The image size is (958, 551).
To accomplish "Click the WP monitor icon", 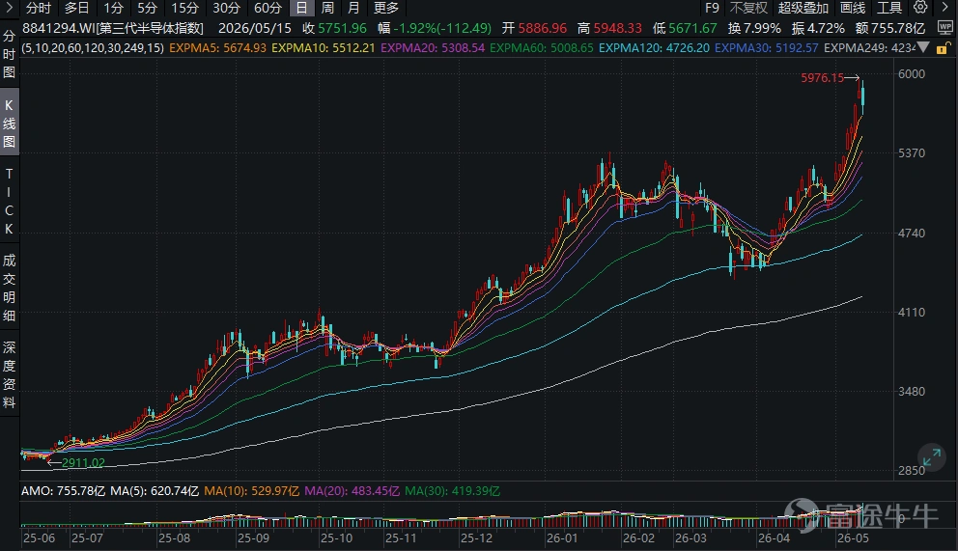I will coord(944,28).
